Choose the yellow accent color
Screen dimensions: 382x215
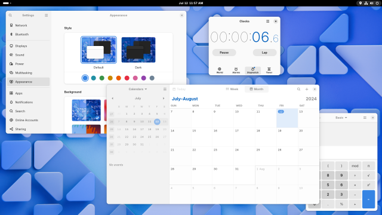click(x=110, y=78)
